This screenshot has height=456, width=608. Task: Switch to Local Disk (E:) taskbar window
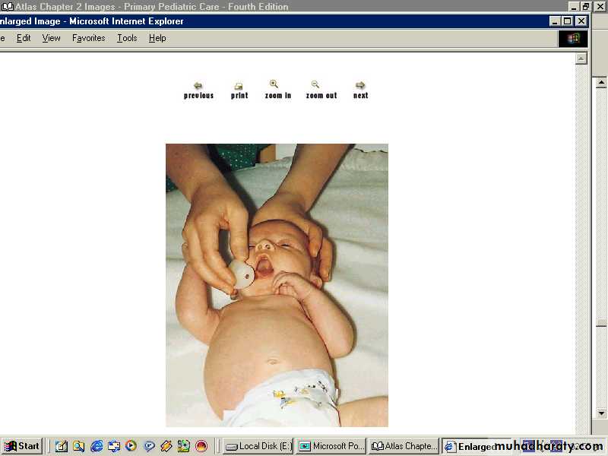point(258,446)
